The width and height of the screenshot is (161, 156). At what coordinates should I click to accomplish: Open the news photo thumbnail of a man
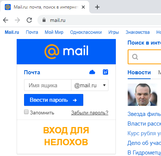(142, 95)
